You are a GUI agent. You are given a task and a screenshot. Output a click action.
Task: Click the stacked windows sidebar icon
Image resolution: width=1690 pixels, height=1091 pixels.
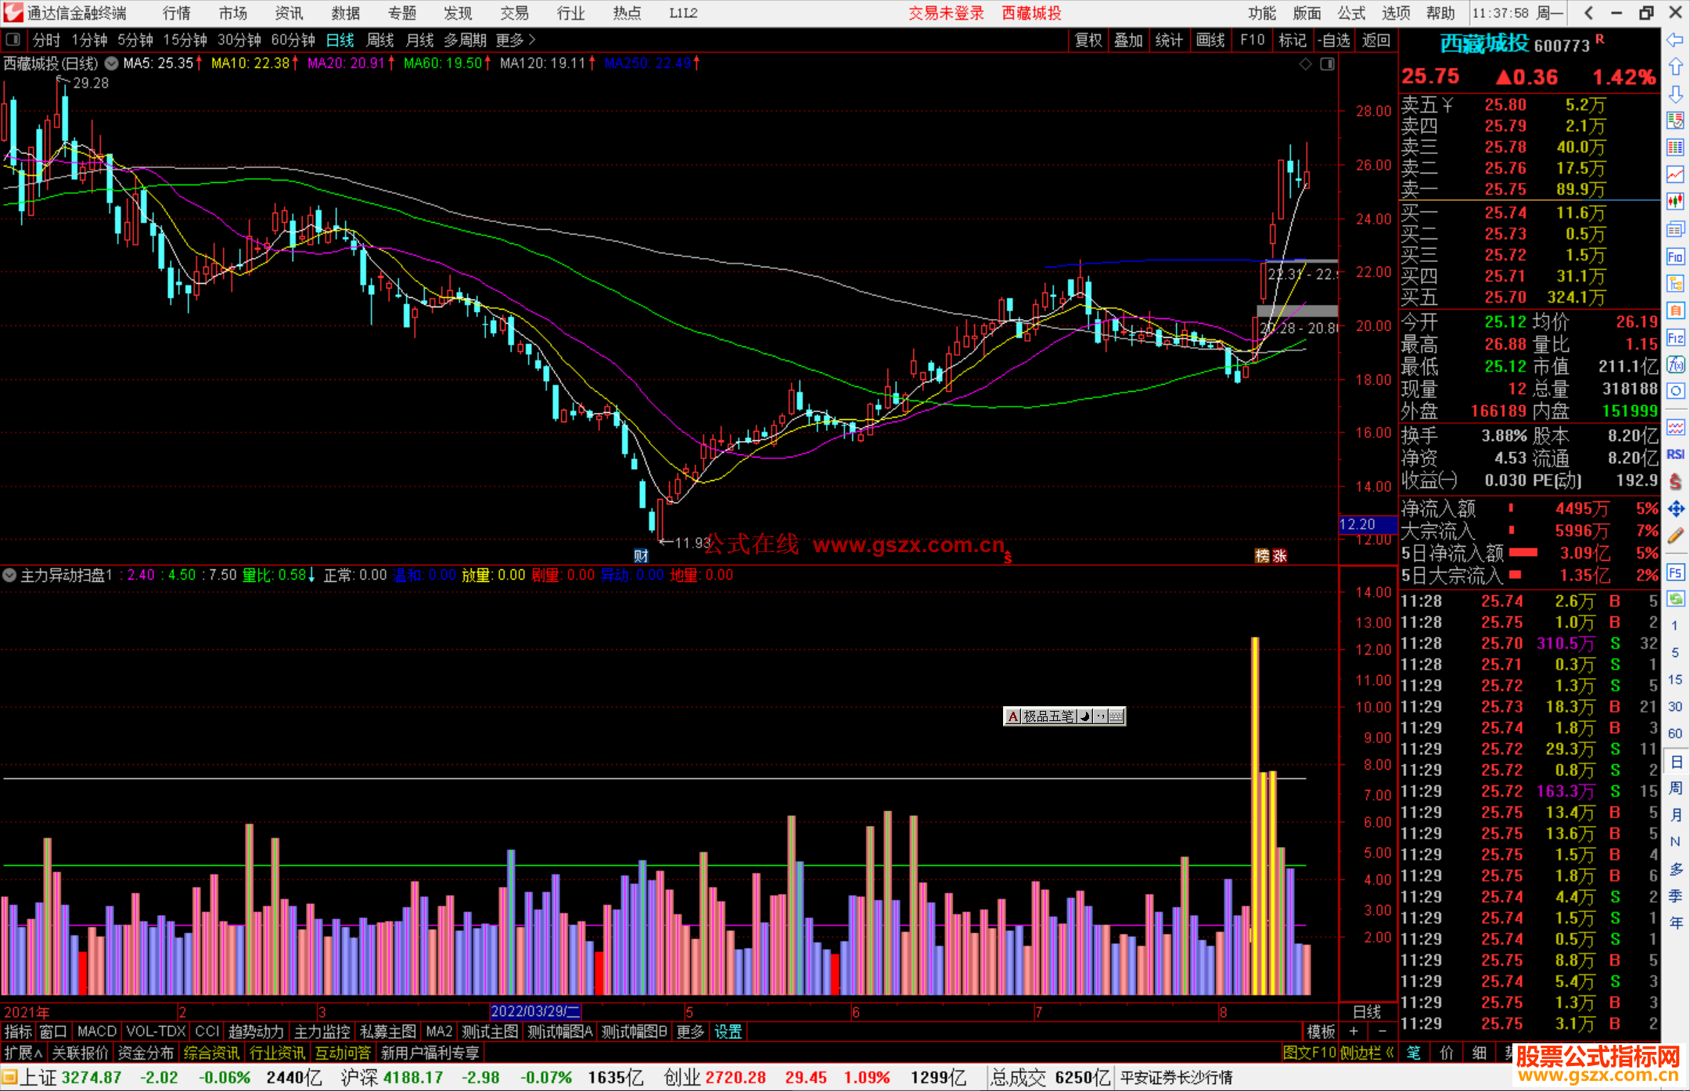click(1675, 229)
